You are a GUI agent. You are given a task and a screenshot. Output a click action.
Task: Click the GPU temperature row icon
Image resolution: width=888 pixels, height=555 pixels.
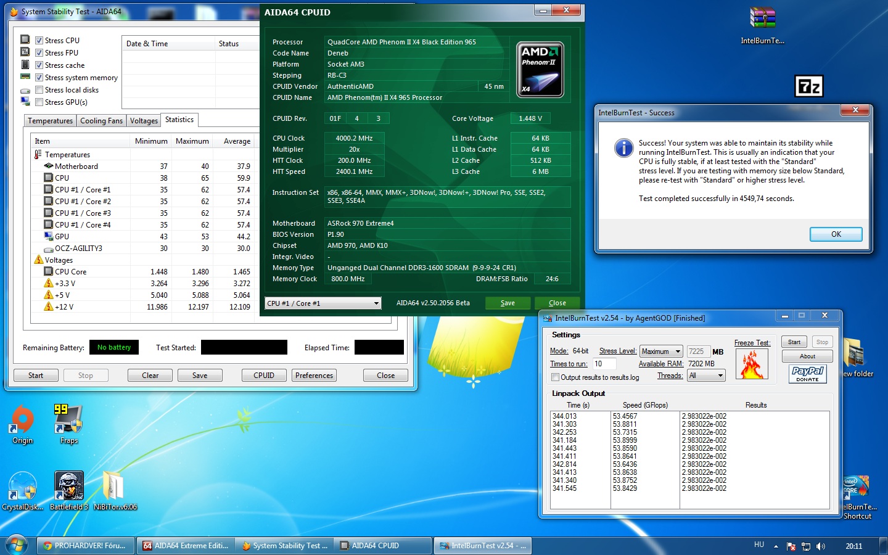[x=49, y=236]
